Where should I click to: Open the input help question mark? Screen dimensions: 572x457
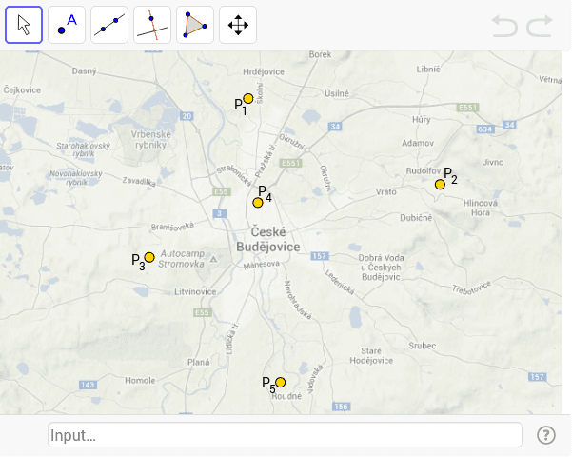coord(546,435)
